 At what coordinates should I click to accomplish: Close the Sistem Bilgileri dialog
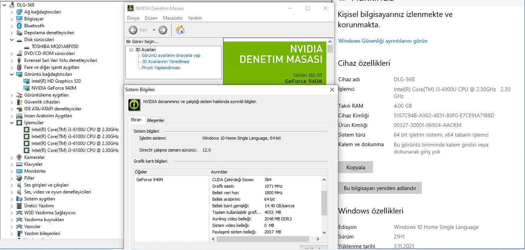[333, 90]
